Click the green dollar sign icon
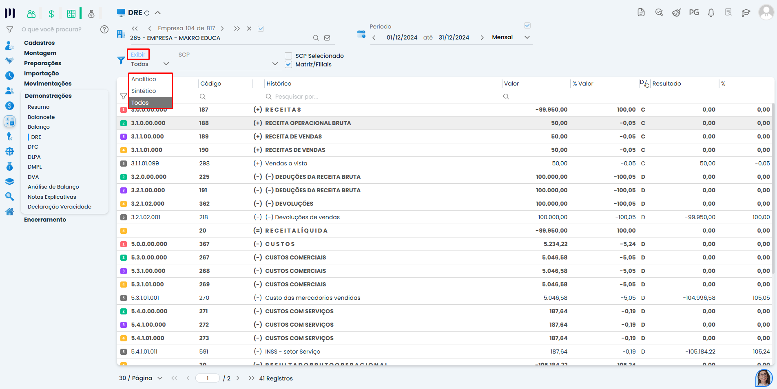 click(x=51, y=14)
